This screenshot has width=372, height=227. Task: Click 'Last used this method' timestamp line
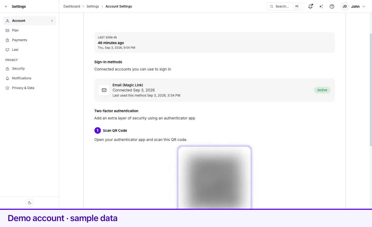point(146,95)
